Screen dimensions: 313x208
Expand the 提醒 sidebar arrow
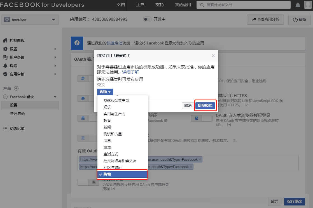(55, 66)
